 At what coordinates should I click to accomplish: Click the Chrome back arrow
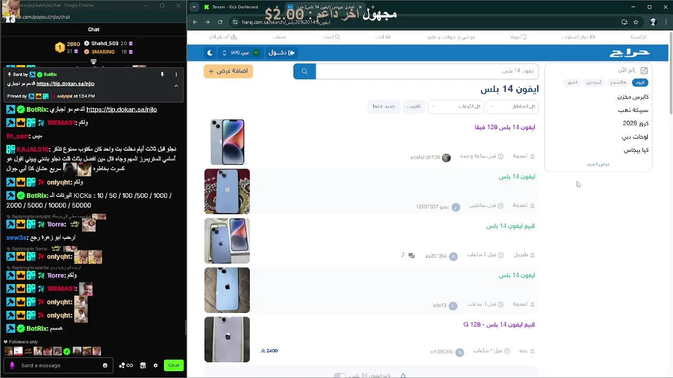pos(195,22)
